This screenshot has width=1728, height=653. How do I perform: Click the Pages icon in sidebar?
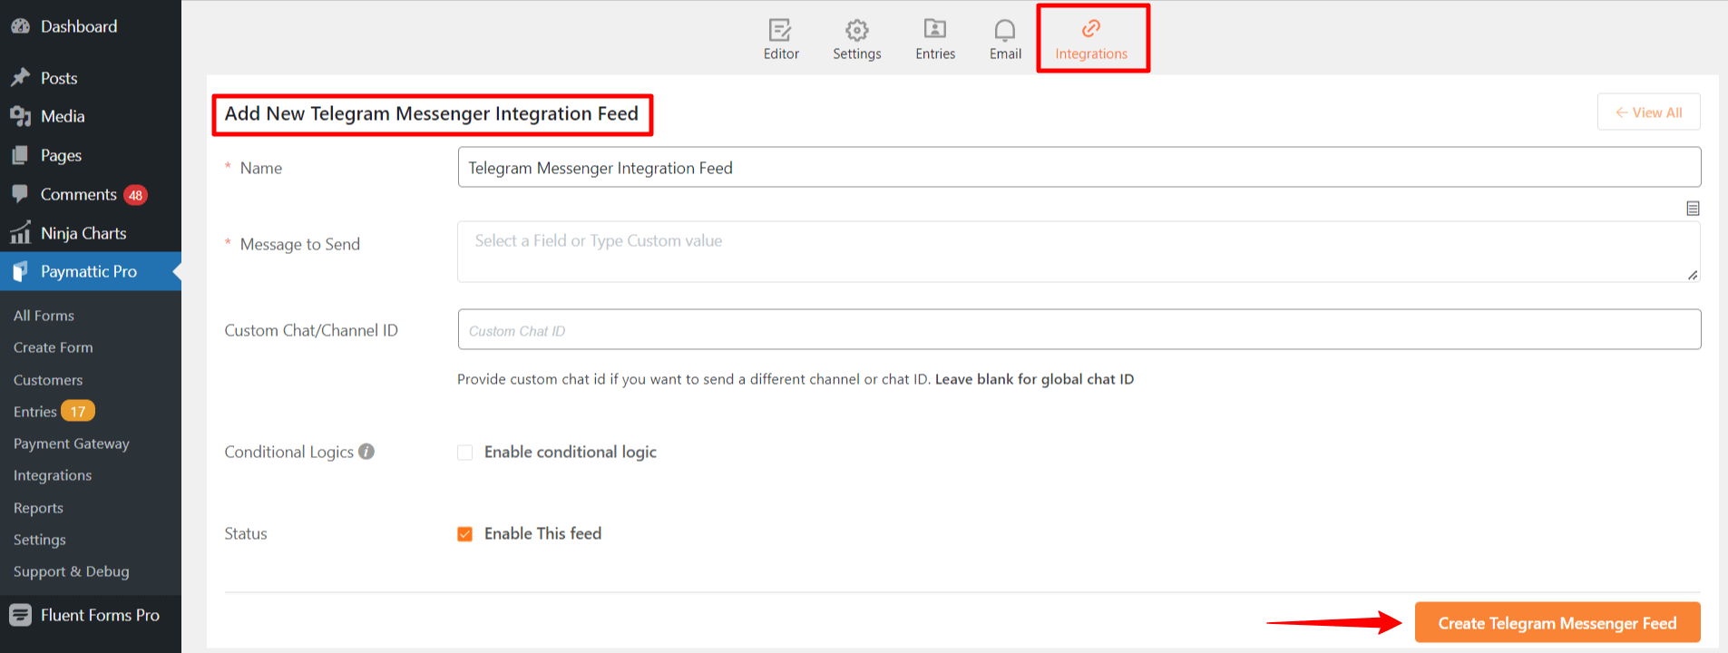pyautogui.click(x=20, y=155)
